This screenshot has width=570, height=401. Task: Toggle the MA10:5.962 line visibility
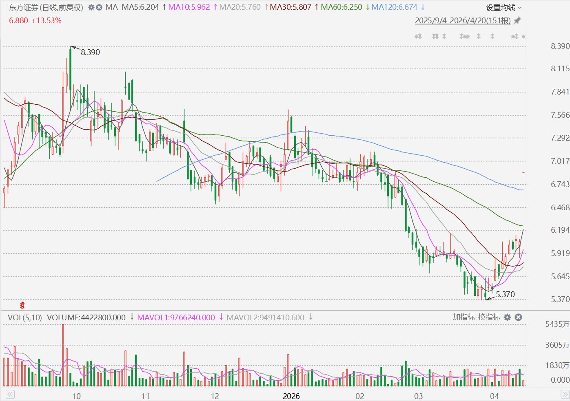point(189,7)
